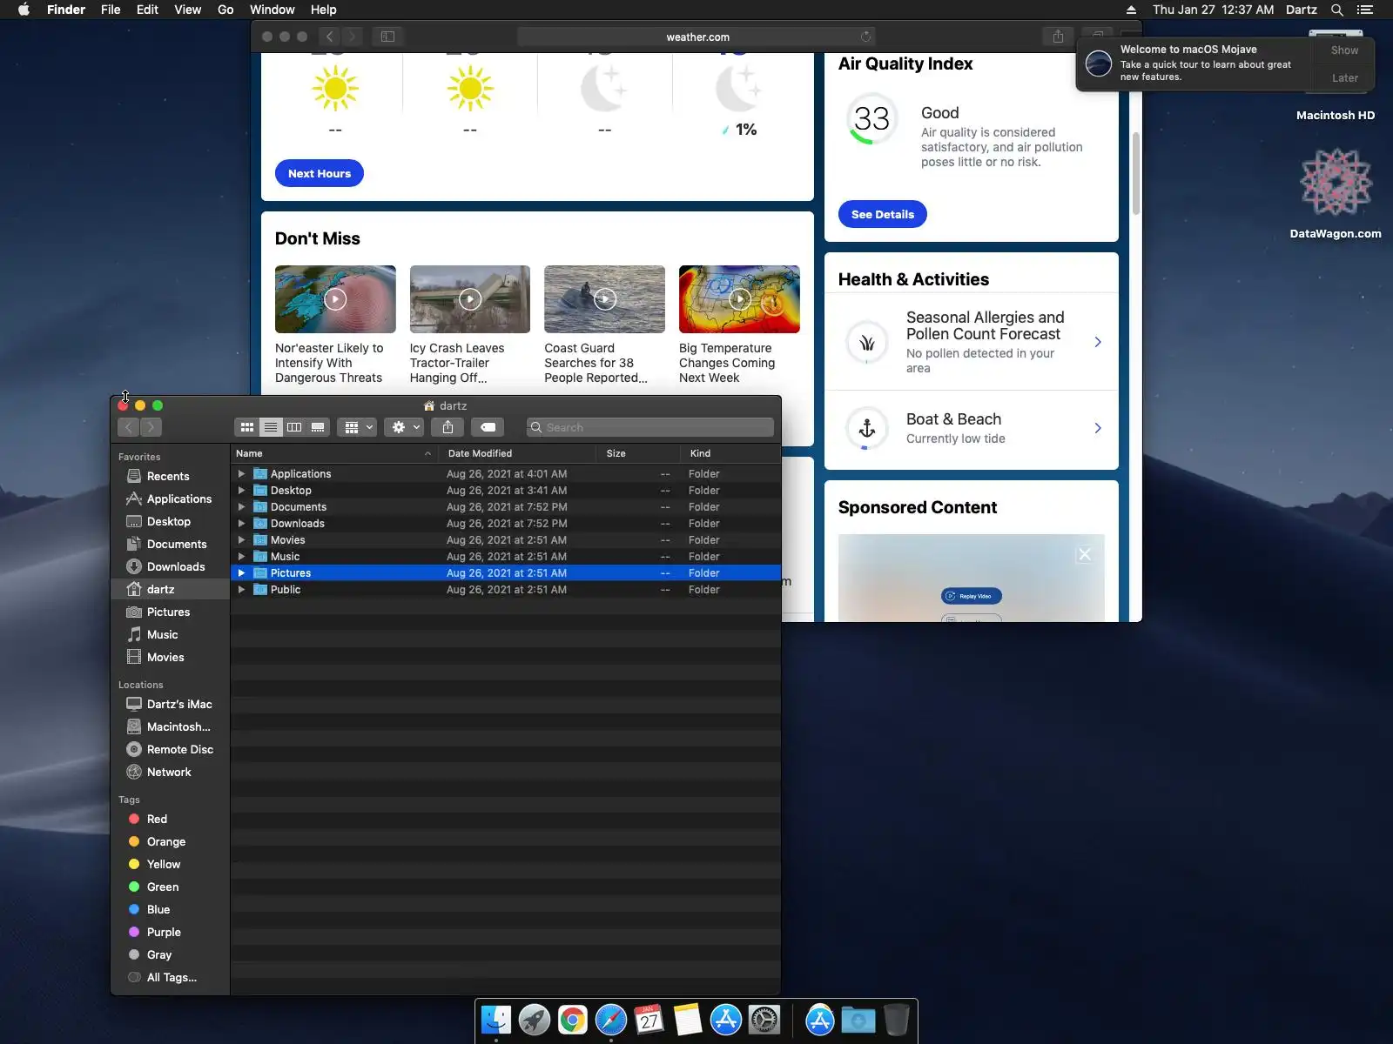
Task: Open Notes app in the Dock
Action: point(688,1020)
